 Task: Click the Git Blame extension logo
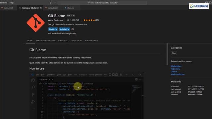click(x=35, y=23)
